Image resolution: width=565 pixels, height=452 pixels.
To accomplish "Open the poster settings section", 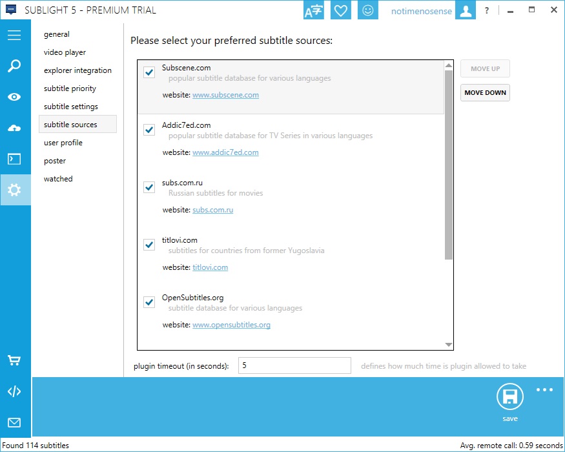I will pos(55,161).
